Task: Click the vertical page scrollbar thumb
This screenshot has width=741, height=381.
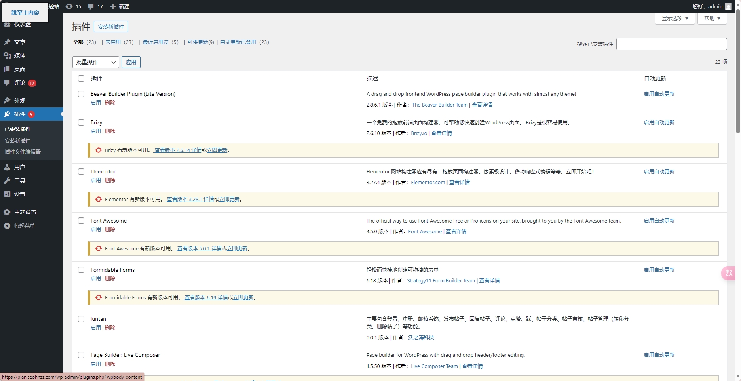Action: pos(738,71)
